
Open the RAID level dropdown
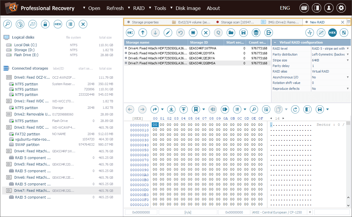click(x=348, y=49)
